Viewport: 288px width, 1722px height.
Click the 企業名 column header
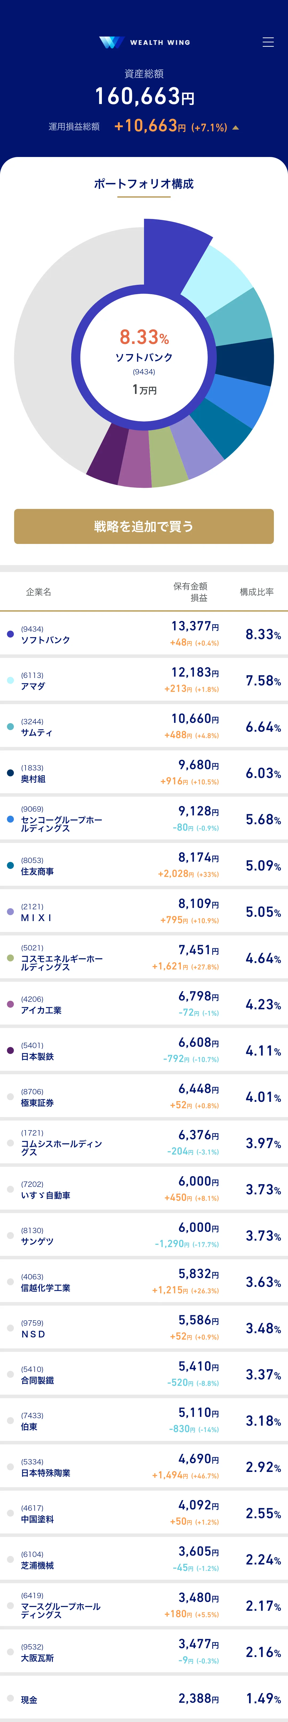[39, 592]
